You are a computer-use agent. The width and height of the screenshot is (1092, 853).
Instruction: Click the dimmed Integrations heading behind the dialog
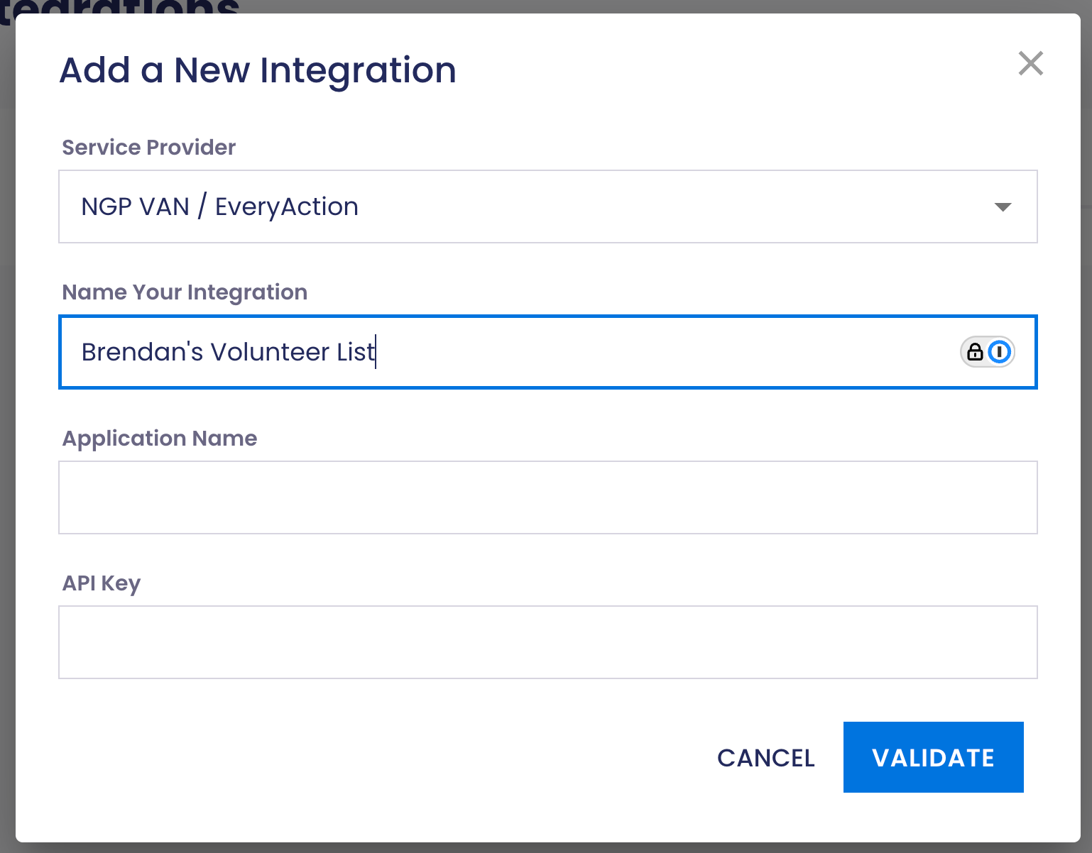pos(121,7)
